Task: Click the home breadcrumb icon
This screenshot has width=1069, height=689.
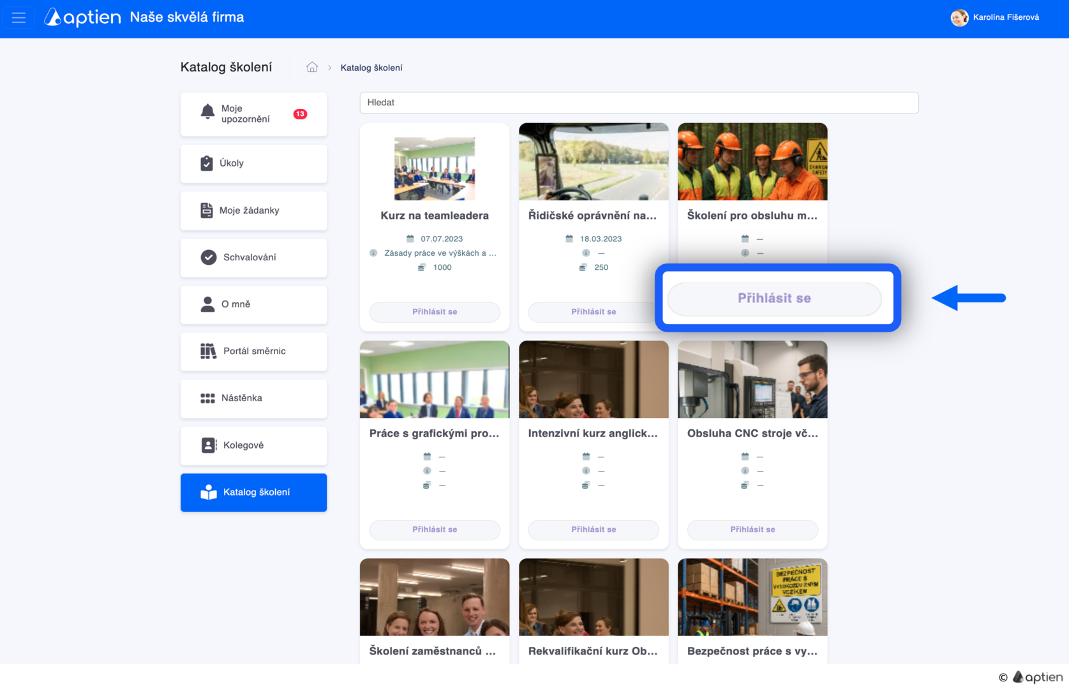Action: click(312, 67)
